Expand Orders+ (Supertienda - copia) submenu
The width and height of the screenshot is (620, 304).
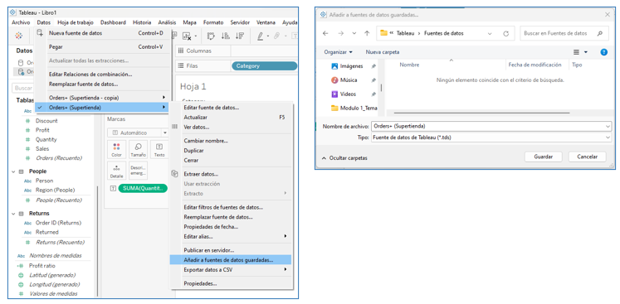[164, 98]
